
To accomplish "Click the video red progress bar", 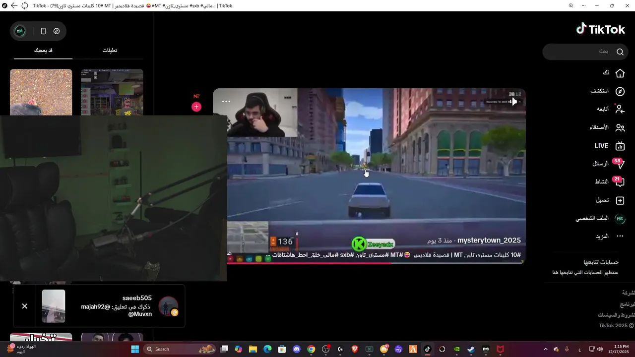I will coord(376,263).
